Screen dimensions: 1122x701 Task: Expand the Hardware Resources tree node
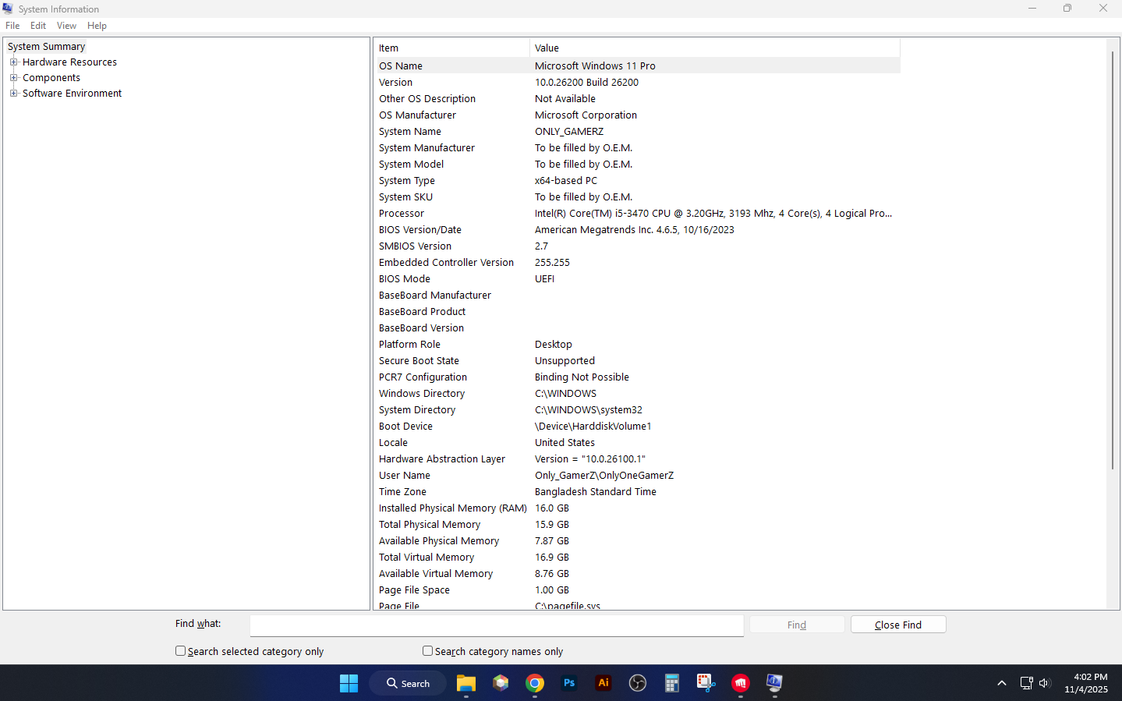(13, 62)
